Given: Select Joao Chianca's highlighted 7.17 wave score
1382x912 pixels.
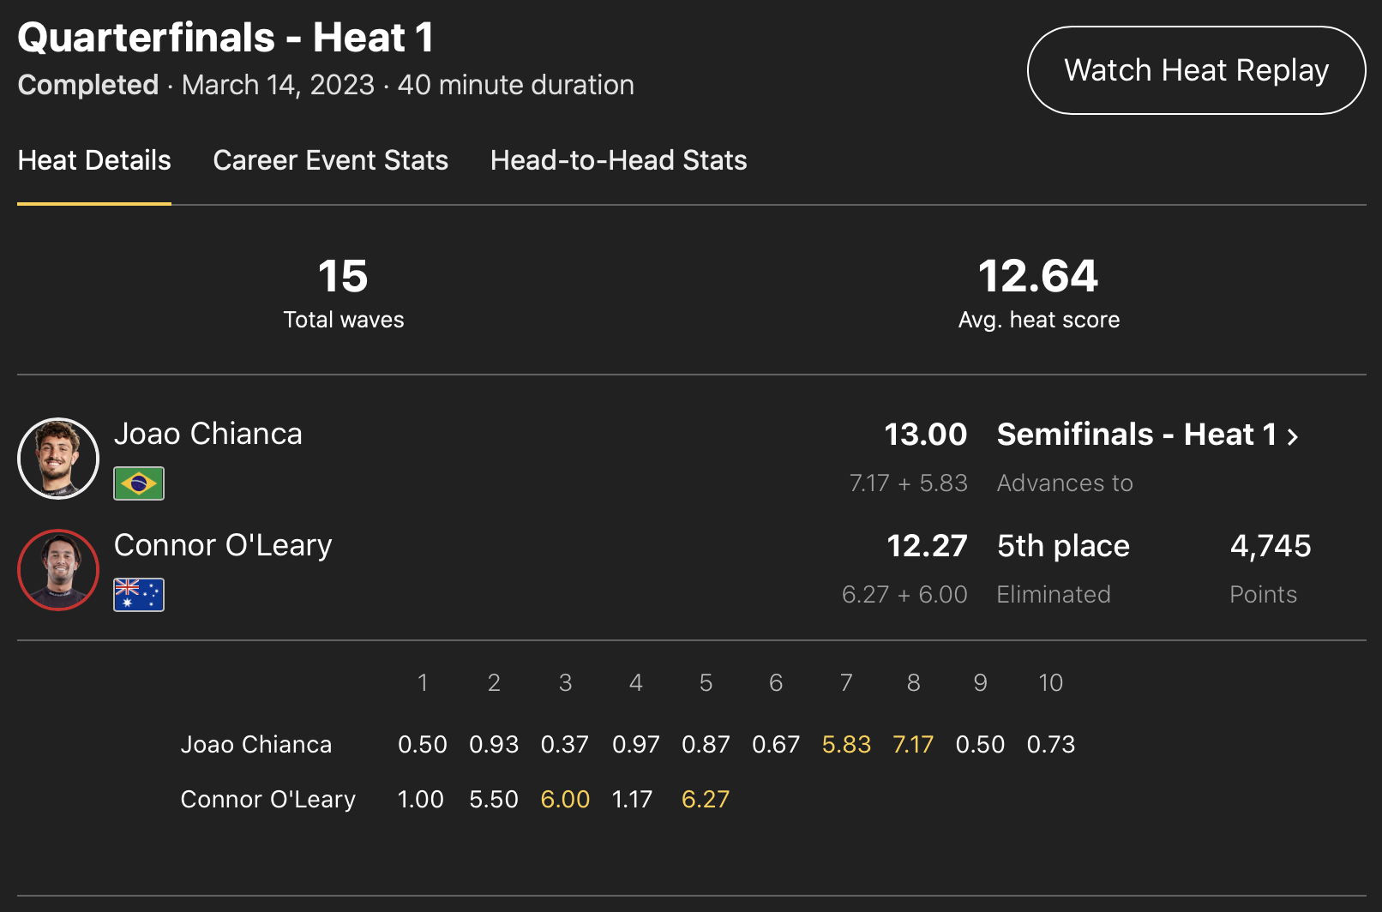Looking at the screenshot, I should 913,744.
